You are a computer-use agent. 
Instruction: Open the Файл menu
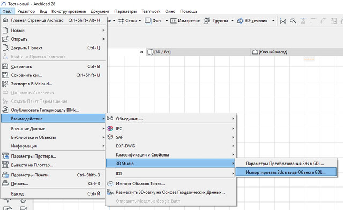click(x=8, y=11)
